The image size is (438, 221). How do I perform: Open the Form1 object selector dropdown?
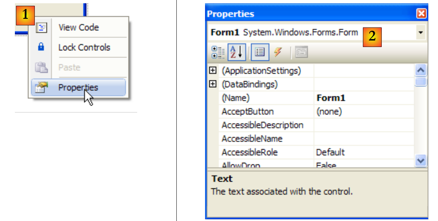[x=420, y=33]
